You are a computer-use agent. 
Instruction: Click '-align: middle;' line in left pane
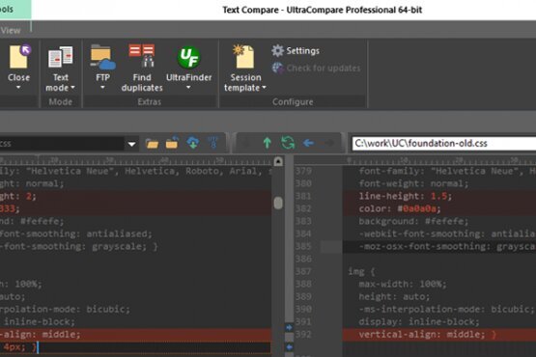click(x=41, y=334)
